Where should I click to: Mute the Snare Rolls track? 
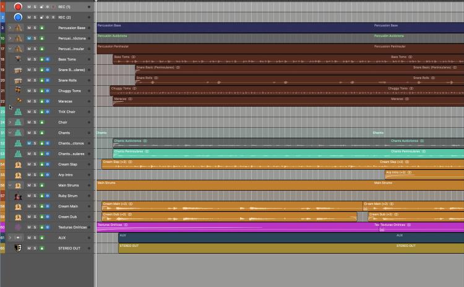coord(28,80)
